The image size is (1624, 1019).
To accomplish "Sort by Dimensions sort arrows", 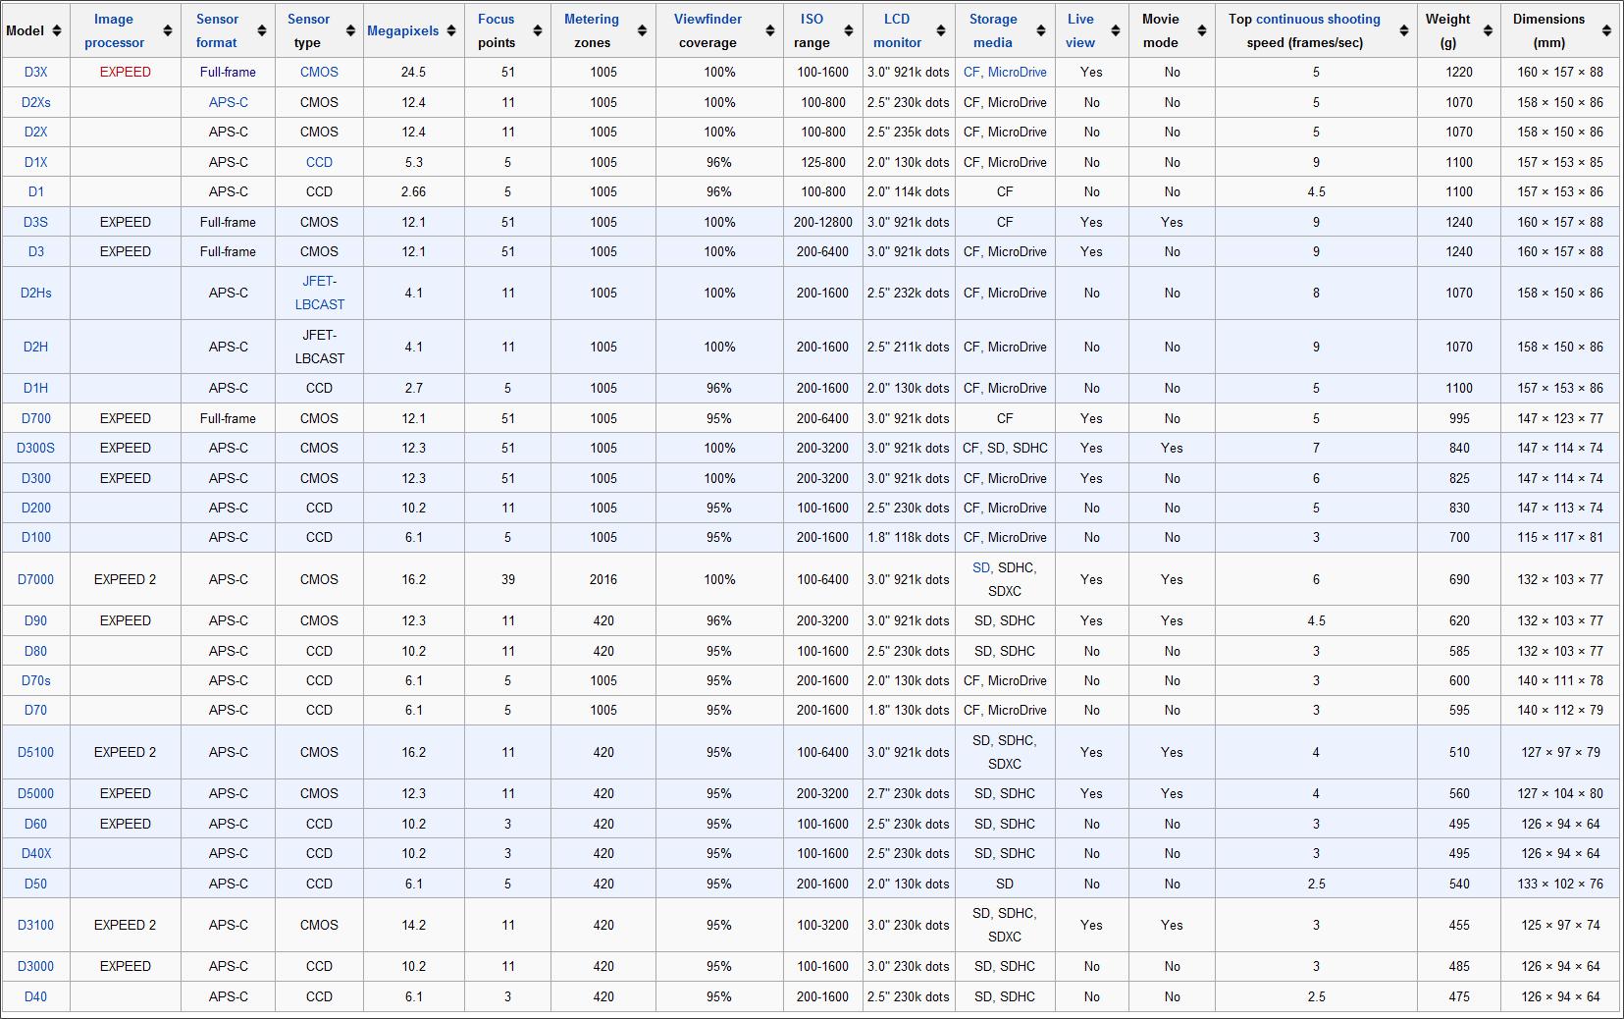I will coord(1606,30).
